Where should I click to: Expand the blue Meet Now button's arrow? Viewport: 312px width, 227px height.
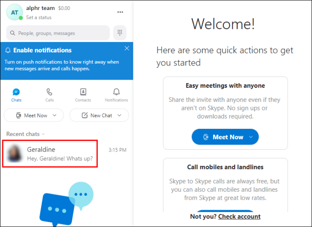(251, 137)
